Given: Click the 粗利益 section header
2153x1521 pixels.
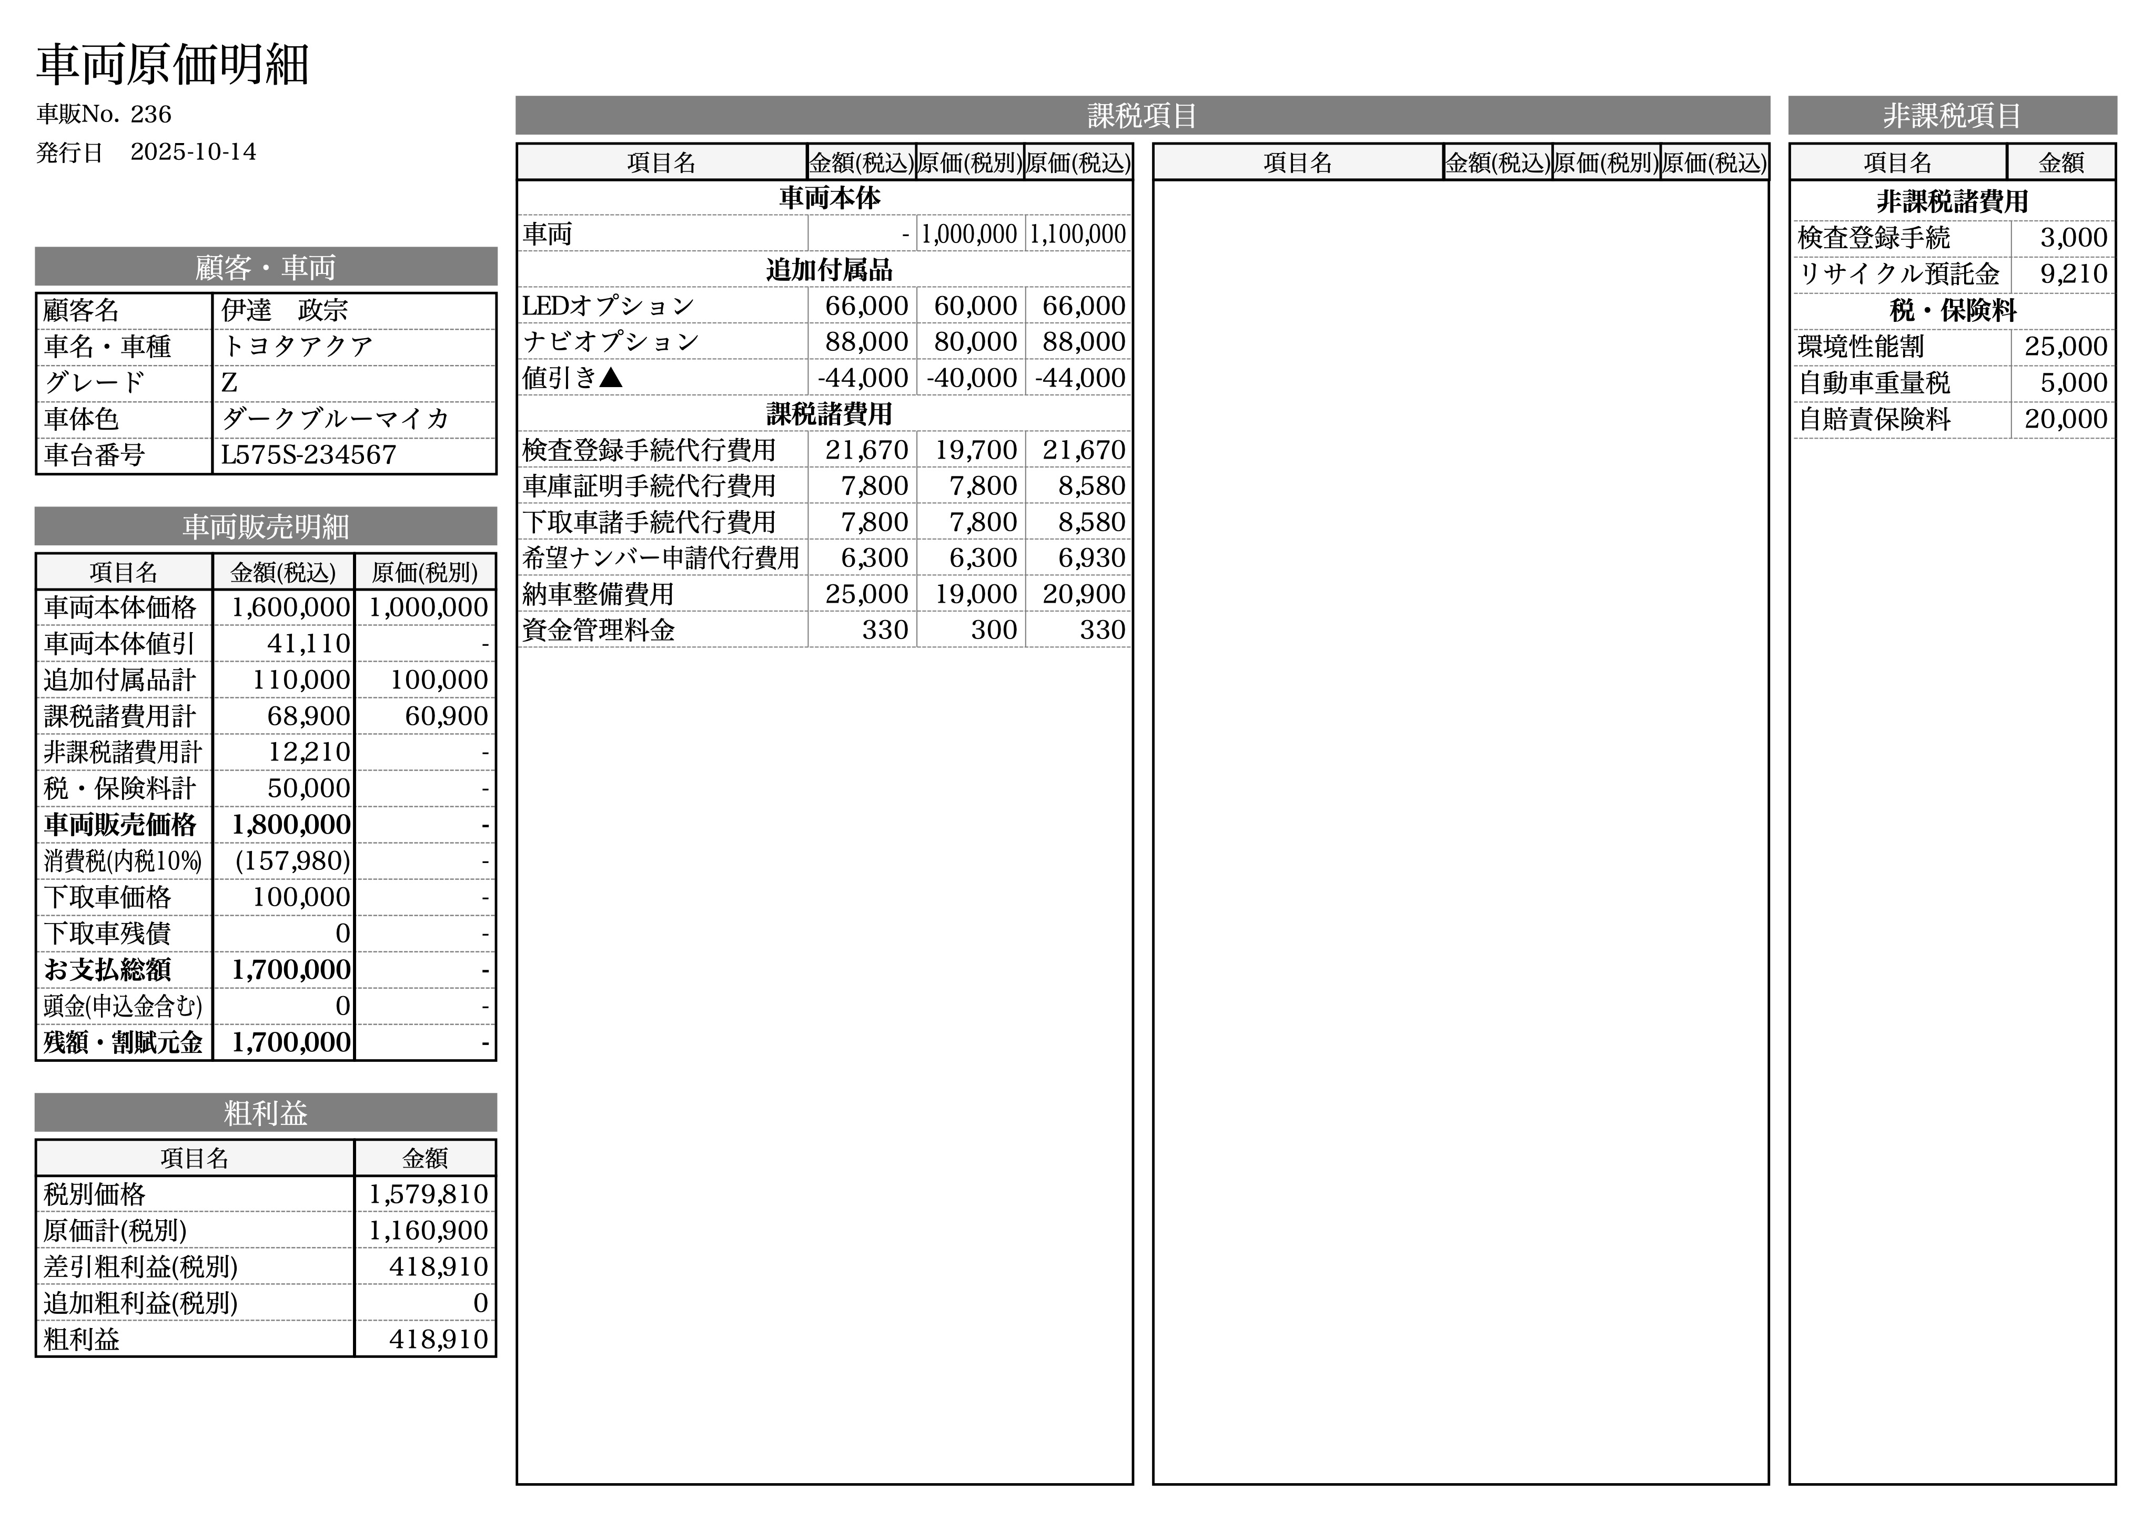Looking at the screenshot, I should (x=265, y=1112).
